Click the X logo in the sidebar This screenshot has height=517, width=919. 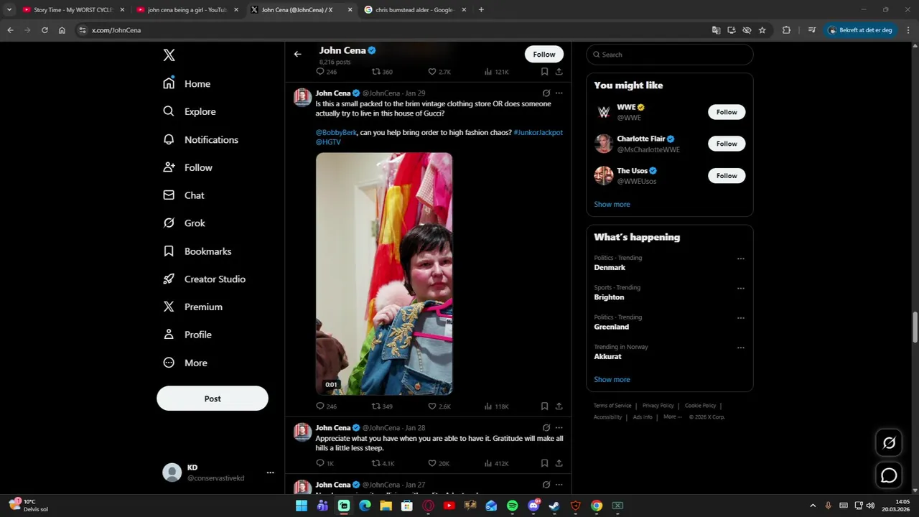click(169, 55)
